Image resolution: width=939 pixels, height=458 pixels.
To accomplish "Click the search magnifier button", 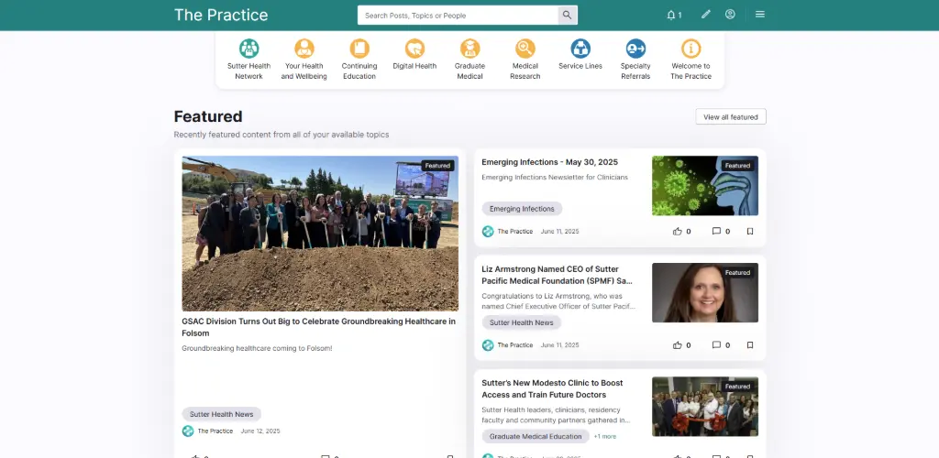I will [567, 15].
